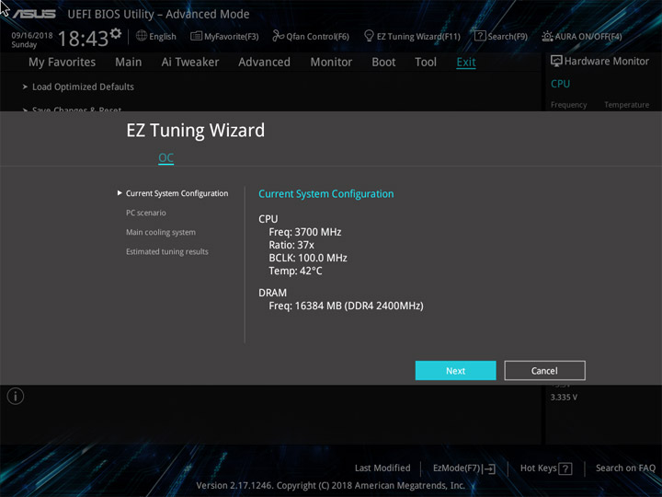662x497 pixels.
Task: Click the clock settings gear icon
Action: pyautogui.click(x=116, y=33)
